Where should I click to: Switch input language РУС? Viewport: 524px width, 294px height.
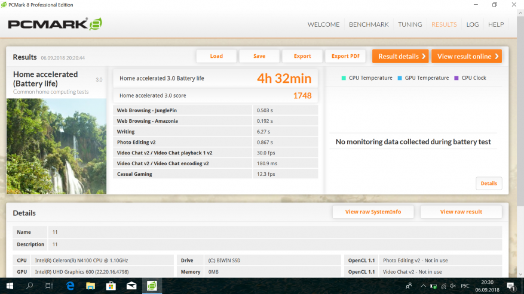[x=465, y=286]
